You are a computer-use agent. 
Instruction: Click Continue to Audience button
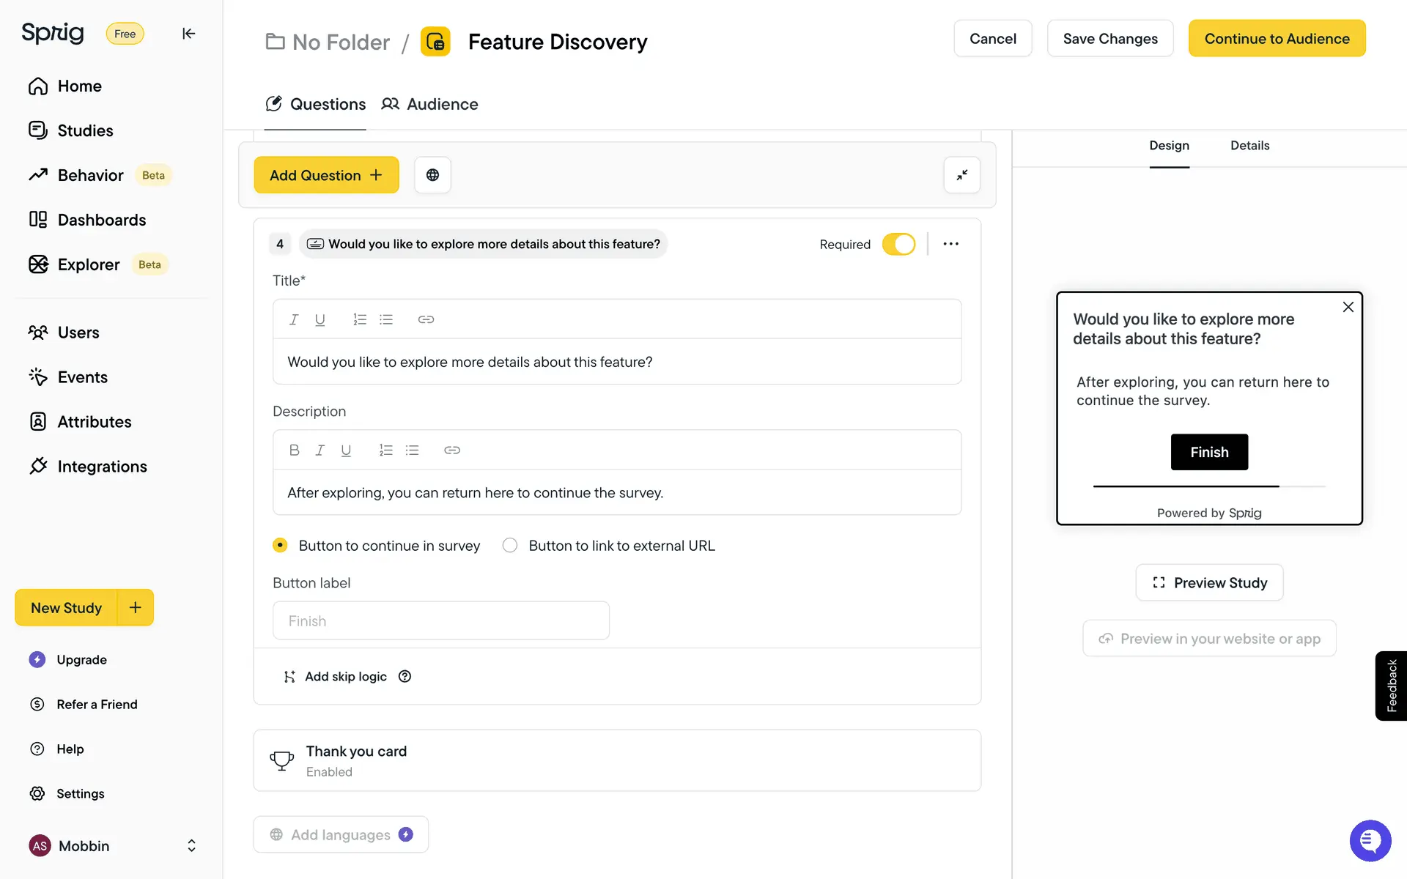click(x=1277, y=39)
